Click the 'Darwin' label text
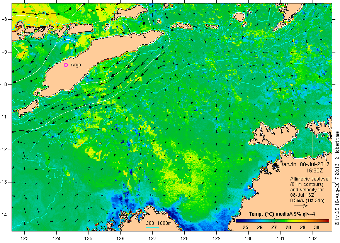Image resolution: width=340 pixels, height=243 pixels. click(287, 164)
